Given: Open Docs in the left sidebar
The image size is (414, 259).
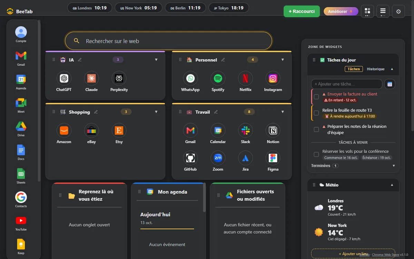Looking at the screenshot, I should 21,152.
